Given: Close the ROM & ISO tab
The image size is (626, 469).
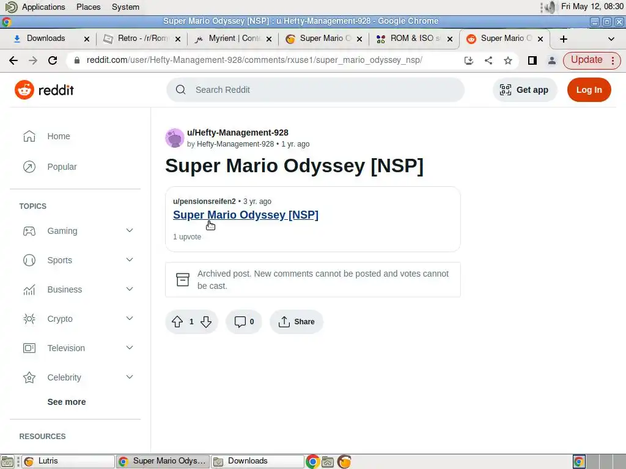Looking at the screenshot, I should click(x=449, y=38).
